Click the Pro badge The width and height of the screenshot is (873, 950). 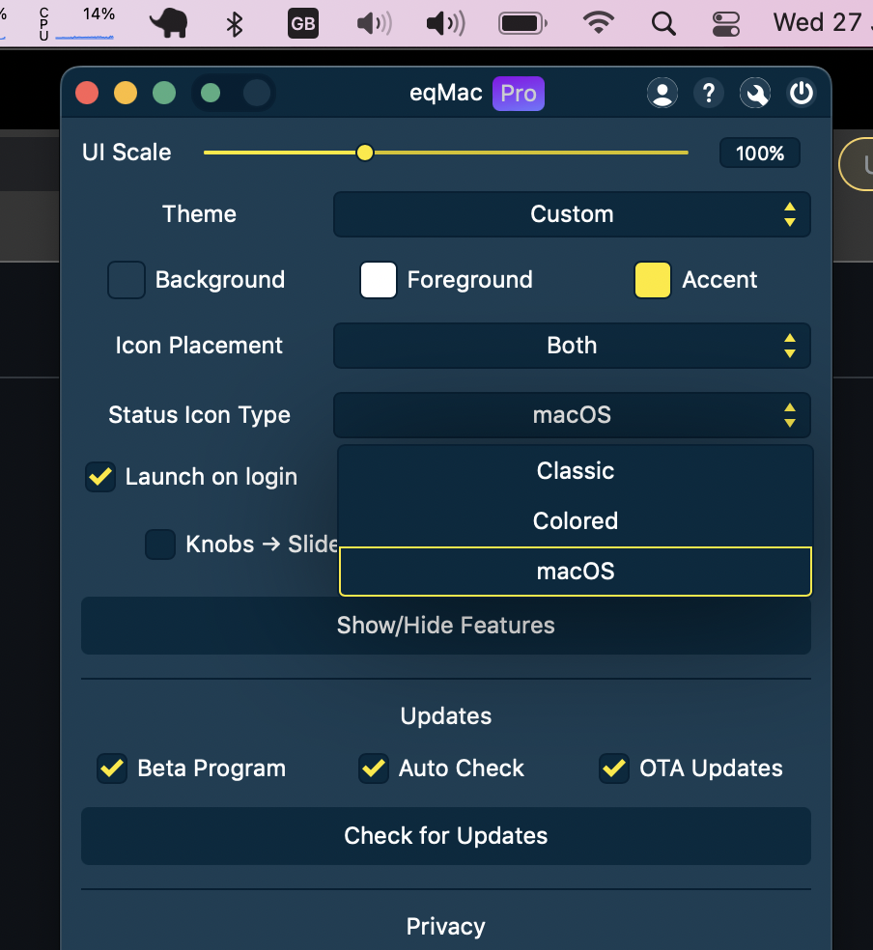pos(518,94)
